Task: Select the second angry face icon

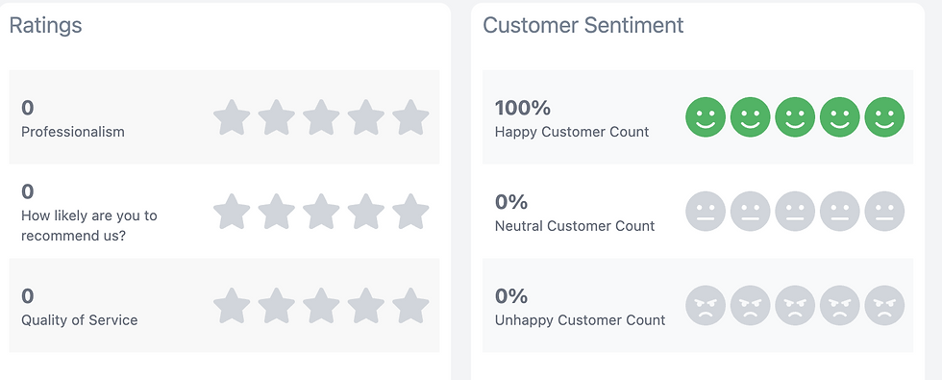Action: click(751, 306)
